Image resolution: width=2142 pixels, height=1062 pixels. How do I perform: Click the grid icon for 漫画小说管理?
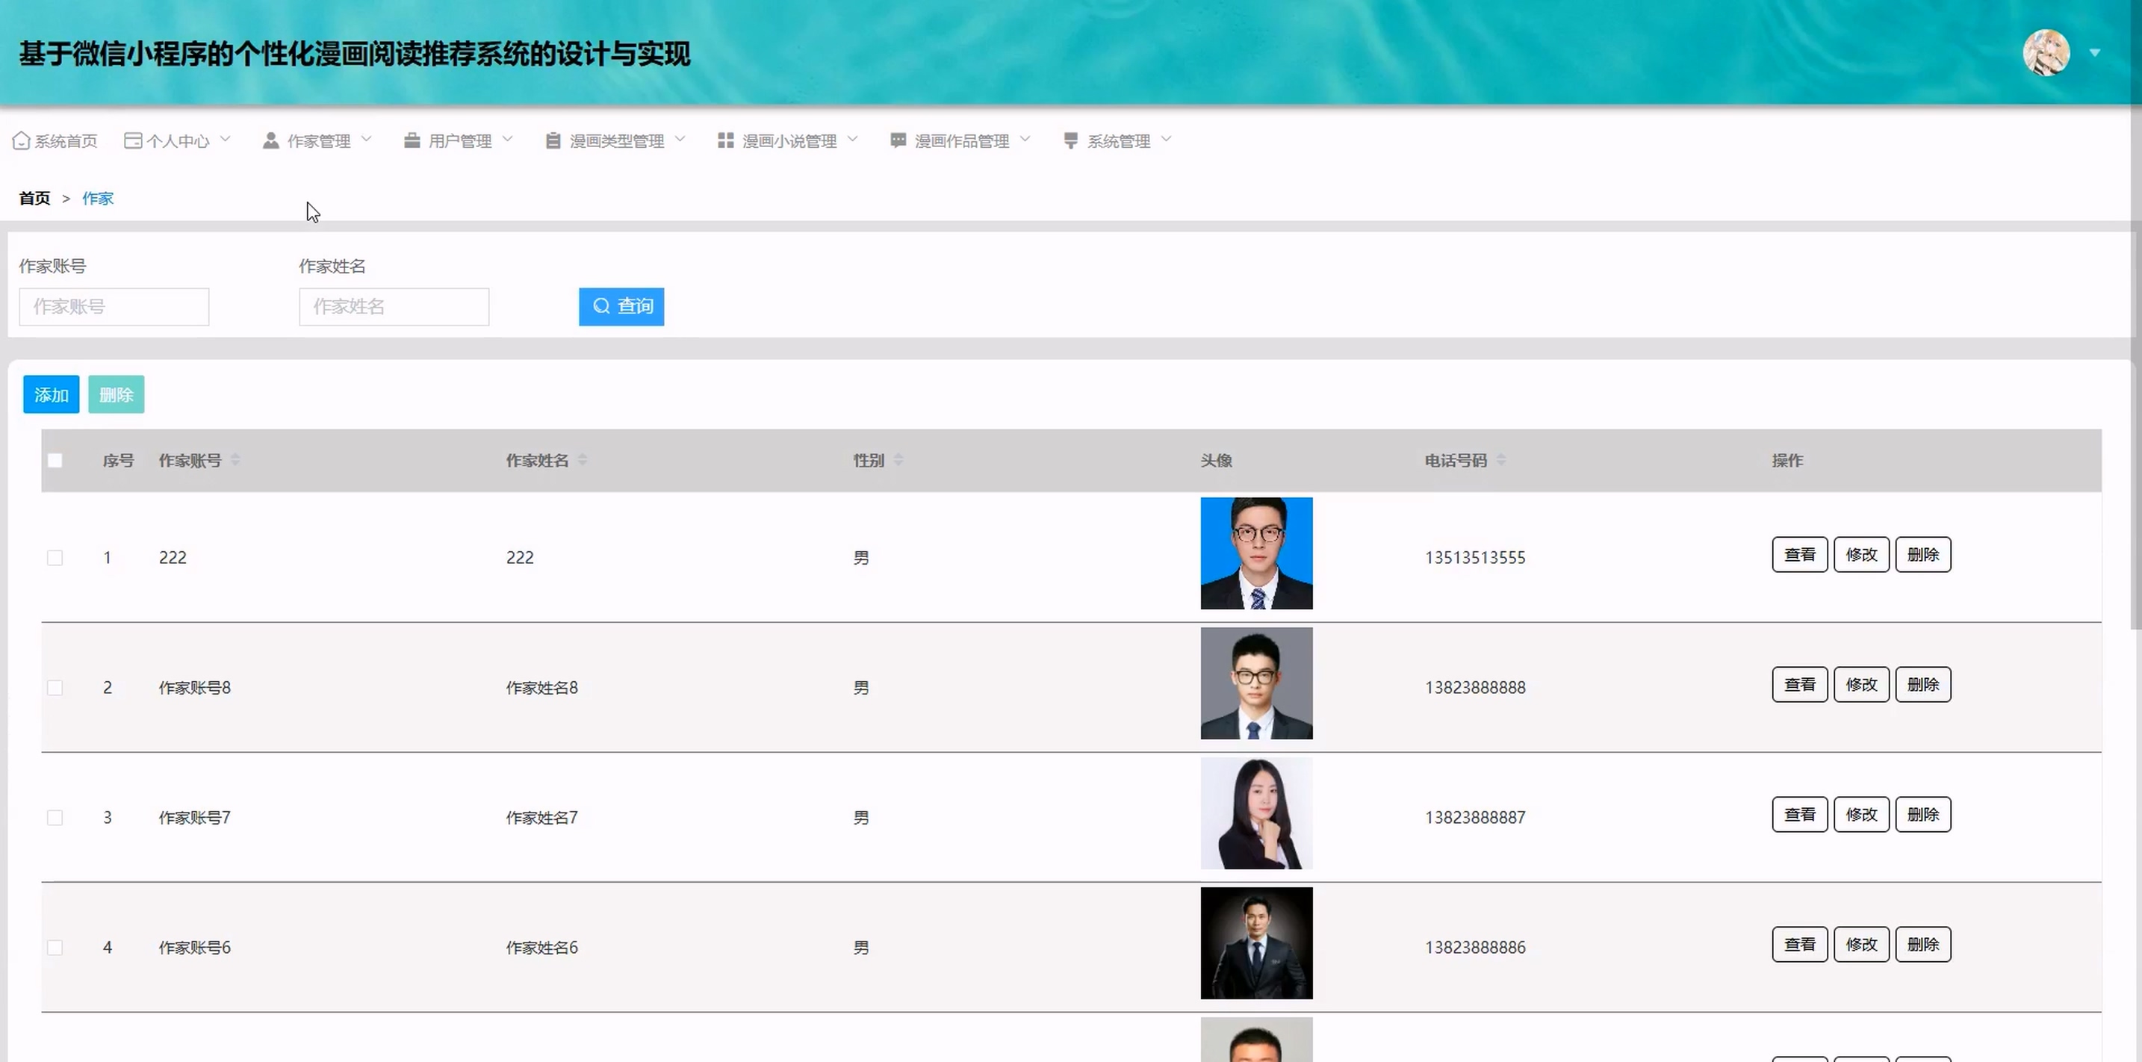[725, 140]
